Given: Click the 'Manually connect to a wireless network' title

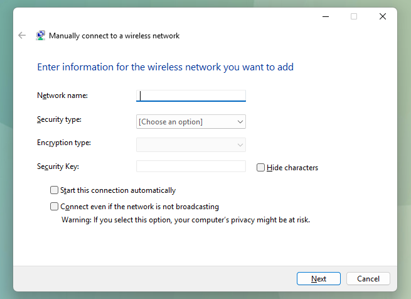Looking at the screenshot, I should tap(114, 36).
